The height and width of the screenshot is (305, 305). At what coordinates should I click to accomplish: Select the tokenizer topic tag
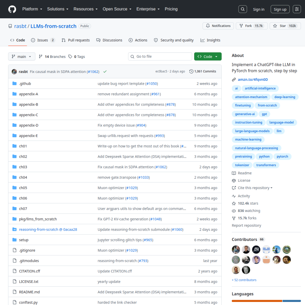point(242,165)
